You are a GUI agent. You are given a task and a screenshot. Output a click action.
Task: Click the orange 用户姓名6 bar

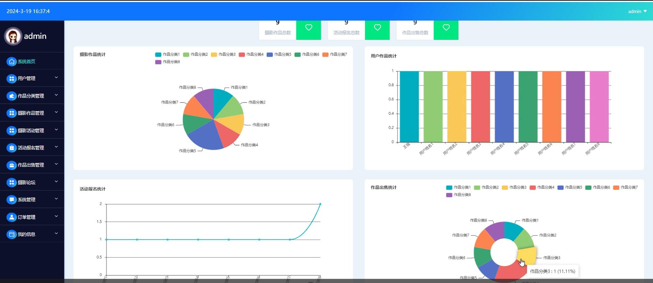click(552, 107)
